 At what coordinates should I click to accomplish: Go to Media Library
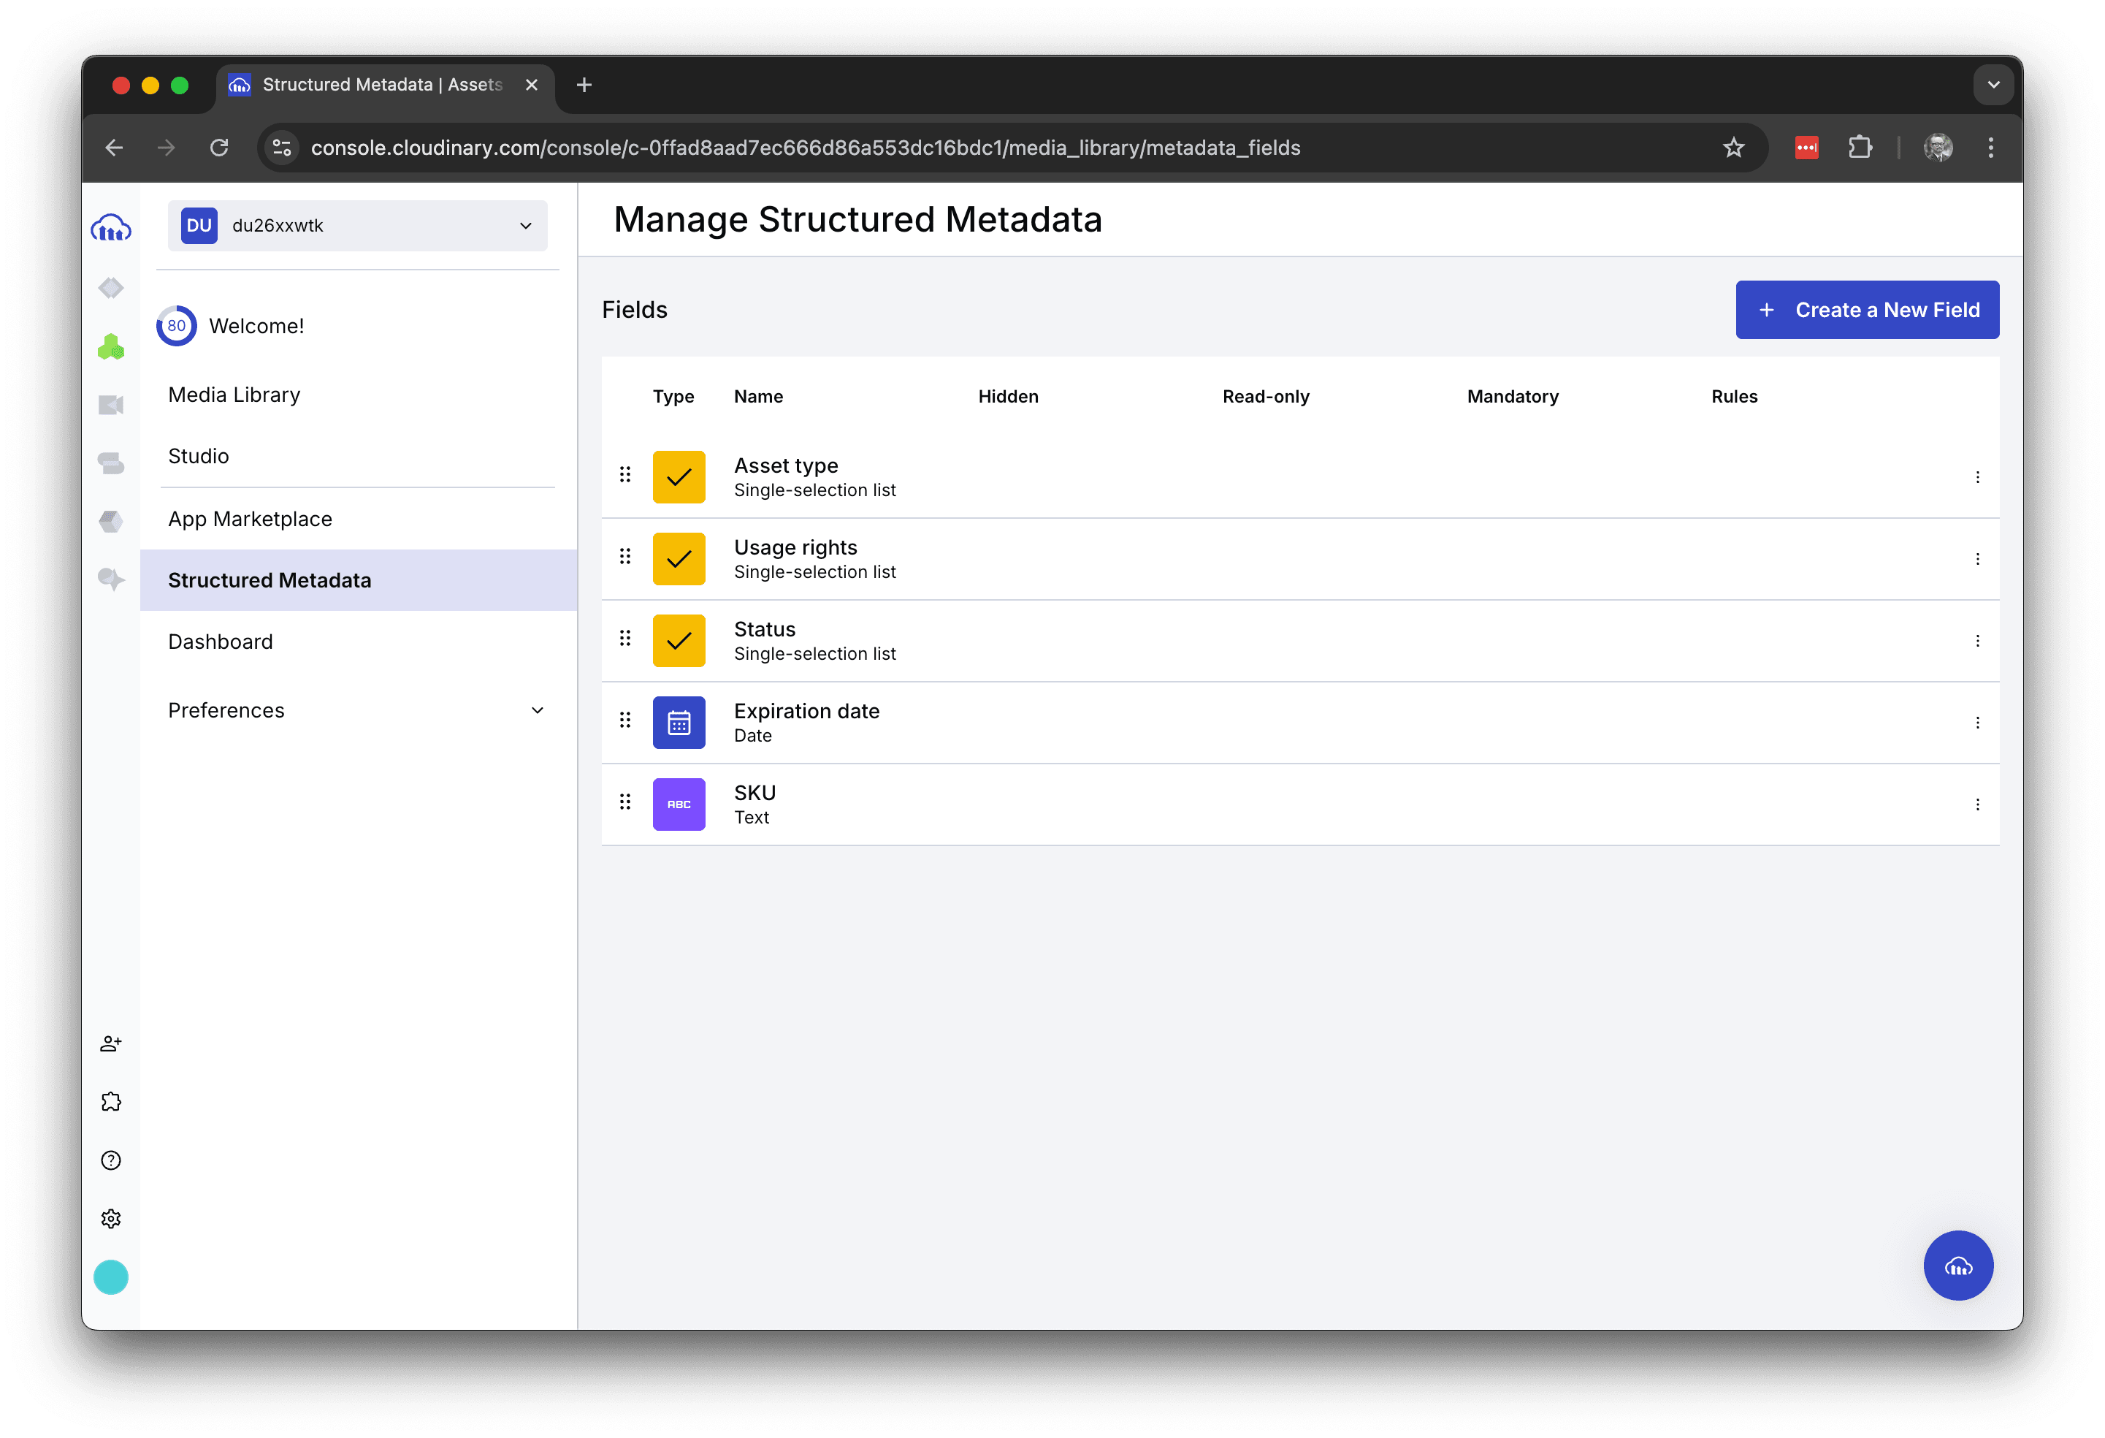tap(234, 395)
